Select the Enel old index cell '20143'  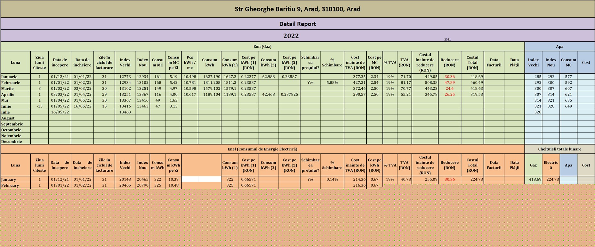coord(125,180)
